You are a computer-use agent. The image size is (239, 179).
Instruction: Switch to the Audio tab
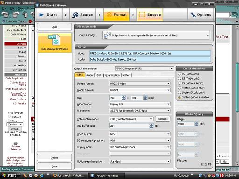pyautogui.click(x=90, y=75)
